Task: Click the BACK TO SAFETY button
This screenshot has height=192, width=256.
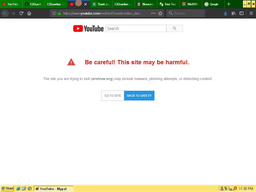Action: pyautogui.click(x=139, y=96)
